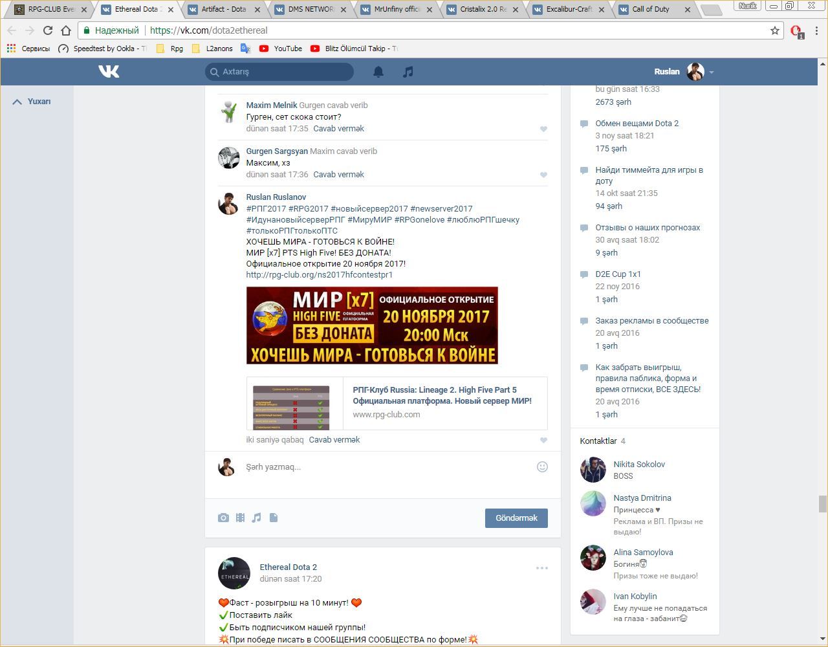This screenshot has height=647, width=828.
Task: Open the rpg-club.org contest link
Action: coord(320,275)
